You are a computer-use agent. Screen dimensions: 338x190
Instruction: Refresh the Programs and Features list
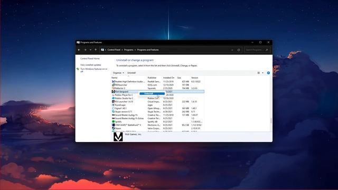[239, 50]
